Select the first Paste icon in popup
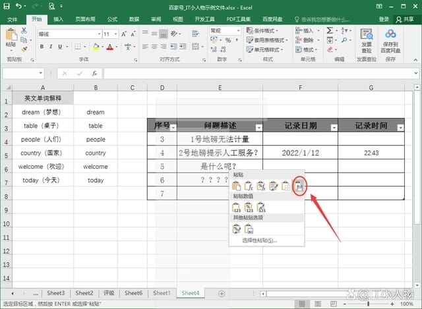422x309 pixels. coord(237,186)
